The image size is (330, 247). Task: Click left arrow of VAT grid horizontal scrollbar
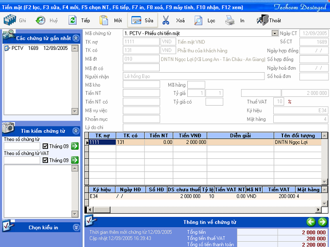[x=90, y=209]
